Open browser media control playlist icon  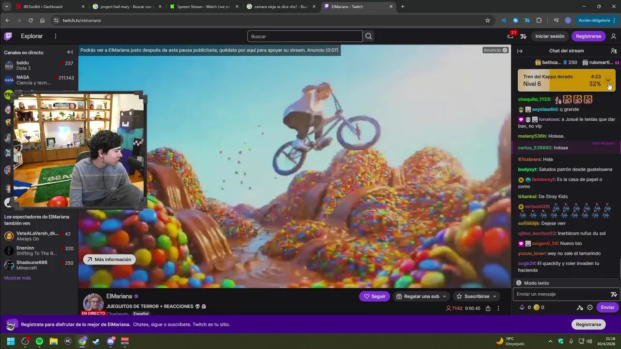pyautogui.click(x=556, y=20)
